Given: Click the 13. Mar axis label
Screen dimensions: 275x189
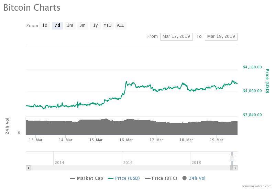Looking at the screenshot, I should 36,140.
